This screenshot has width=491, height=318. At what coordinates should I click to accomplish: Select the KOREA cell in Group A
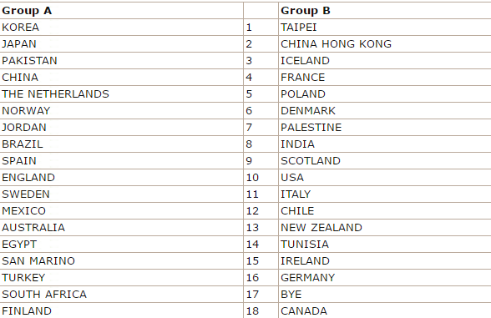(121, 28)
